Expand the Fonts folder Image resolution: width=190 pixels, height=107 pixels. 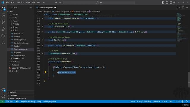(x=20, y=21)
